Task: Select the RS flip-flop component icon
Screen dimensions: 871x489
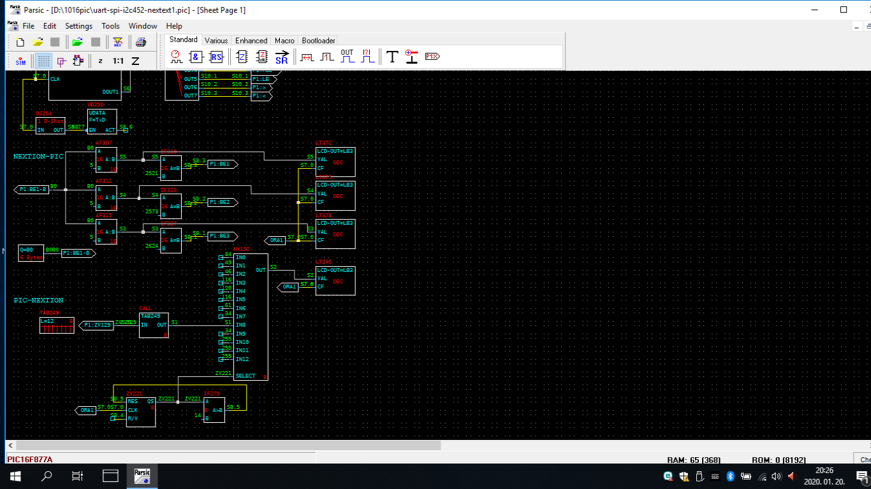Action: [216, 57]
